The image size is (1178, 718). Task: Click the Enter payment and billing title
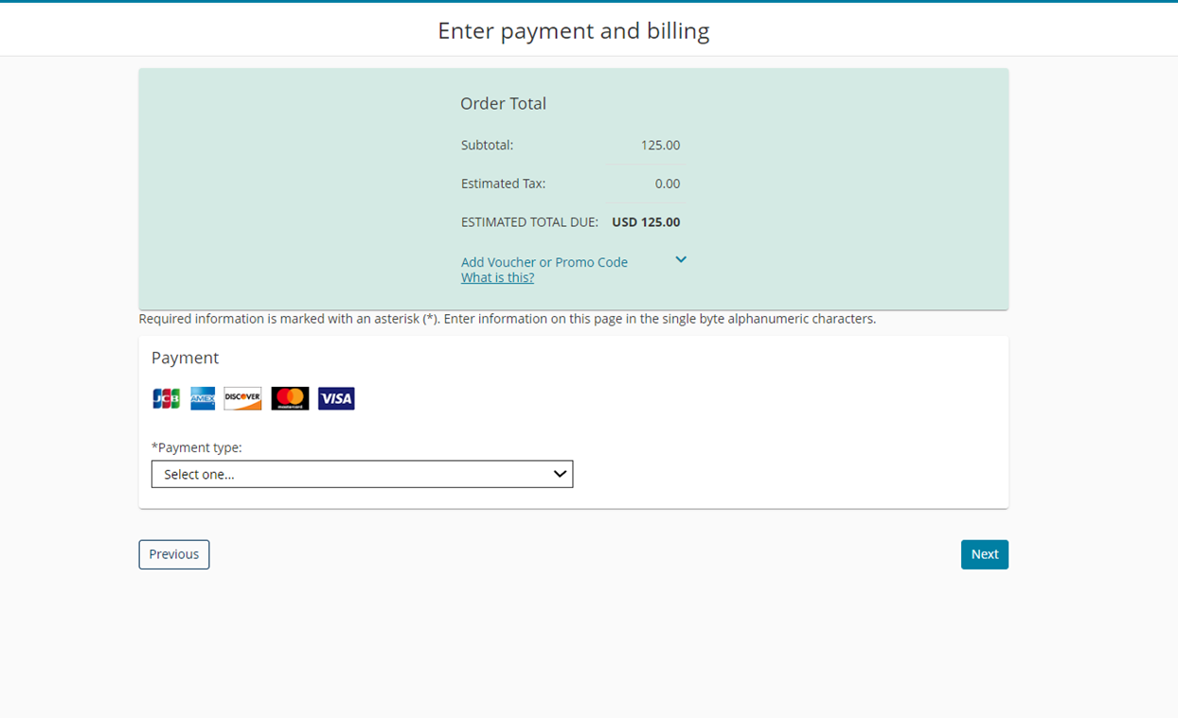pyautogui.click(x=574, y=30)
